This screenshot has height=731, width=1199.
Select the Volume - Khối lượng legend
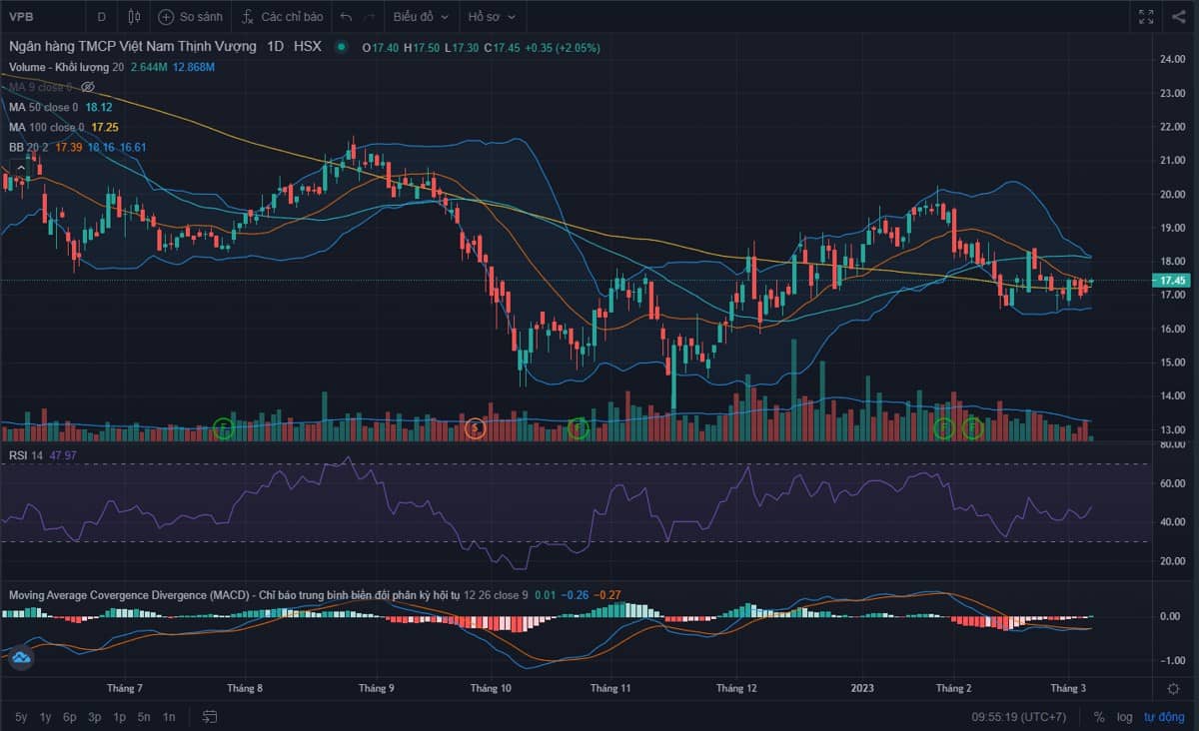66,67
